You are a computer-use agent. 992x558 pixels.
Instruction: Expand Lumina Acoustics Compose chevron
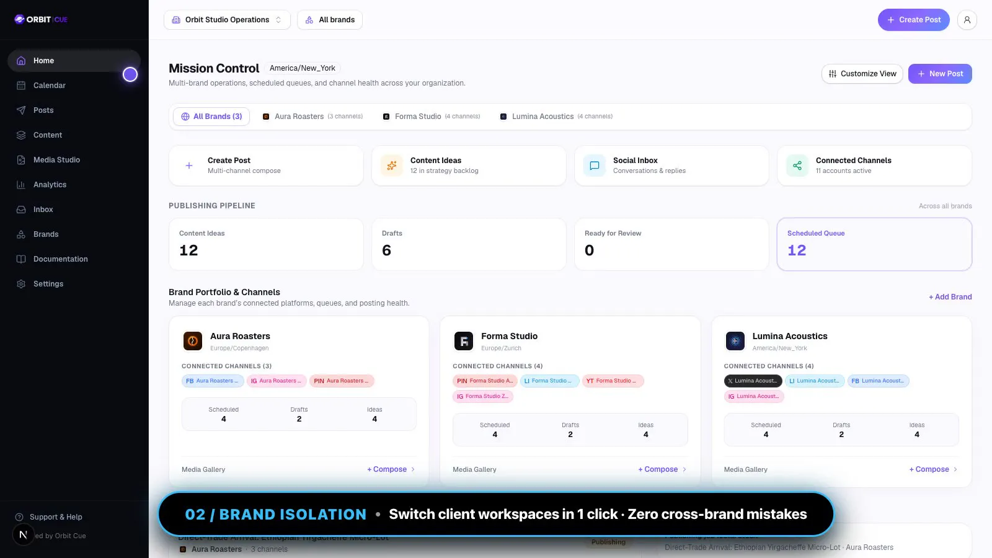click(955, 469)
